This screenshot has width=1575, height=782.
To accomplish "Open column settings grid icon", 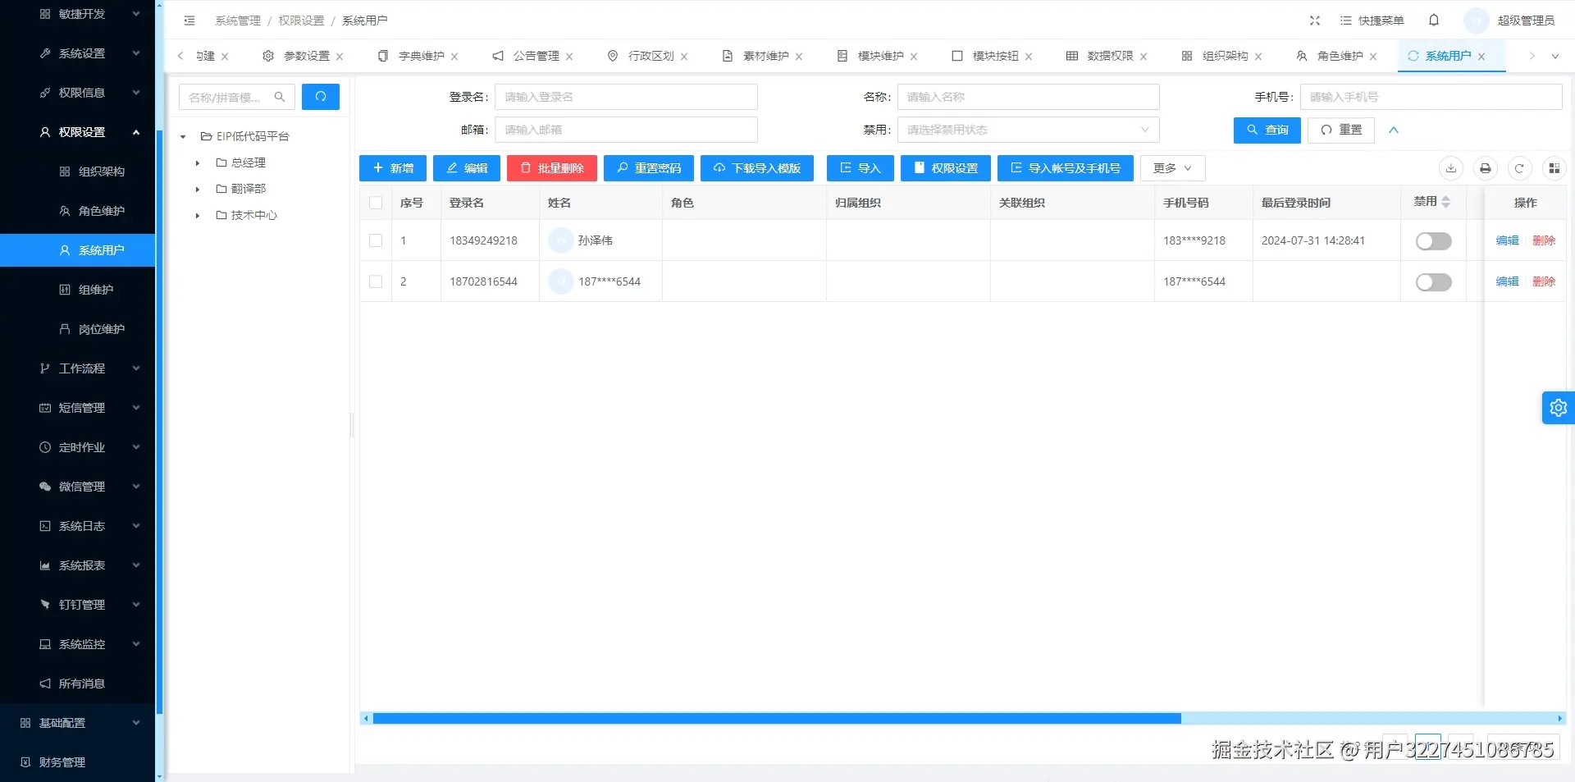I will pos(1554,168).
